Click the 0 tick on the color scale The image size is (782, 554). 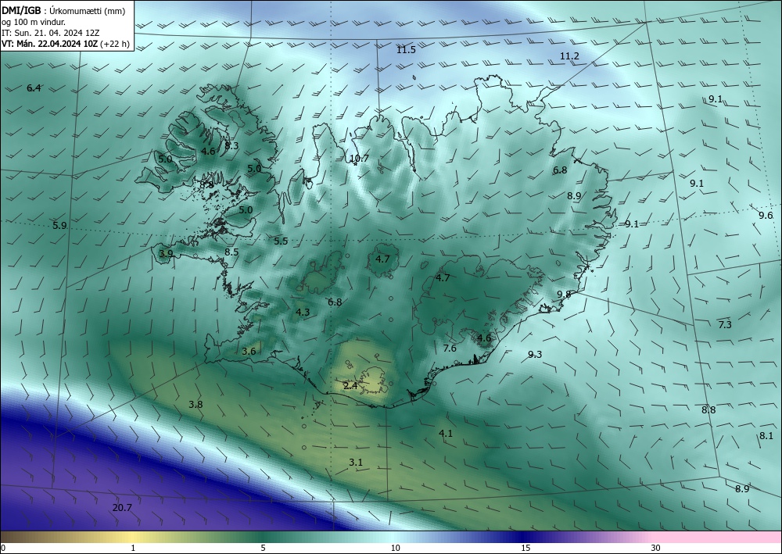point(3,549)
